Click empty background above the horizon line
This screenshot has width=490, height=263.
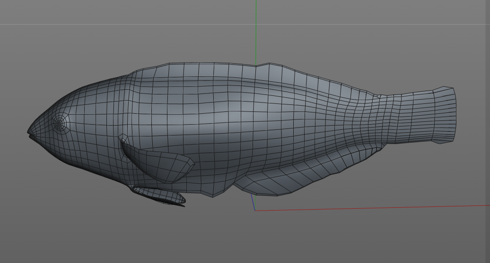coord(118,12)
